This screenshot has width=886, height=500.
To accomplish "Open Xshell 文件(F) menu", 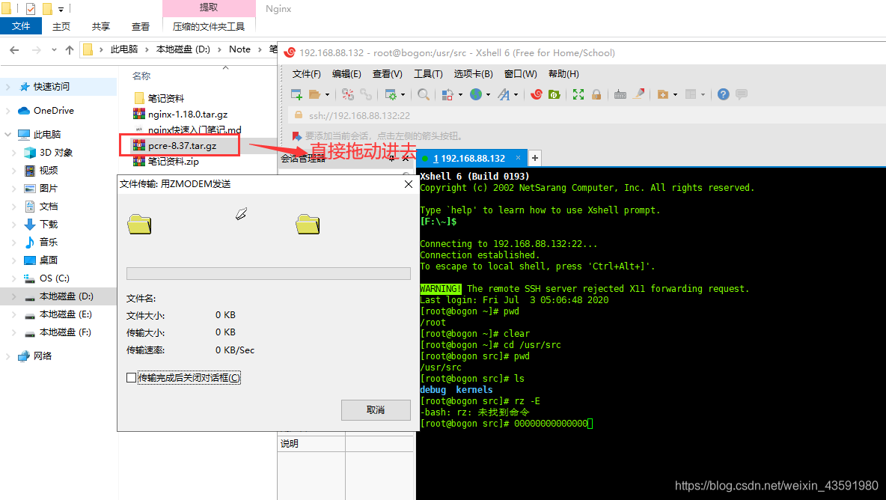I will point(306,74).
